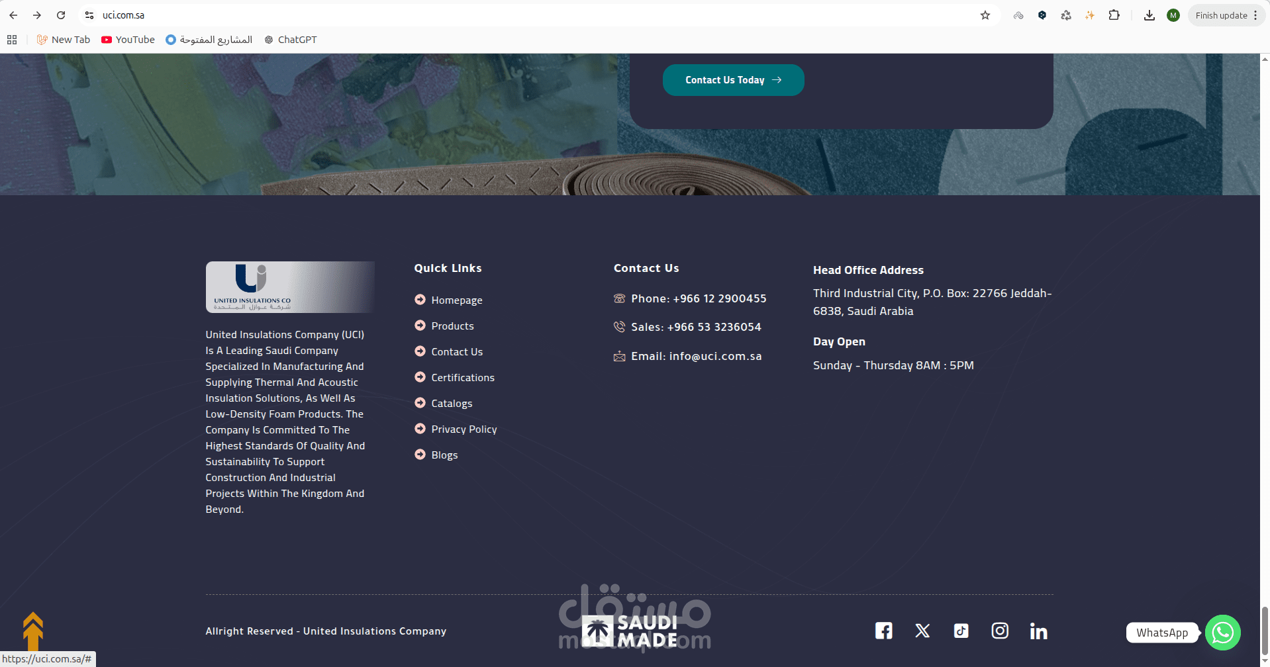Open the YouTube bookmark

point(128,40)
